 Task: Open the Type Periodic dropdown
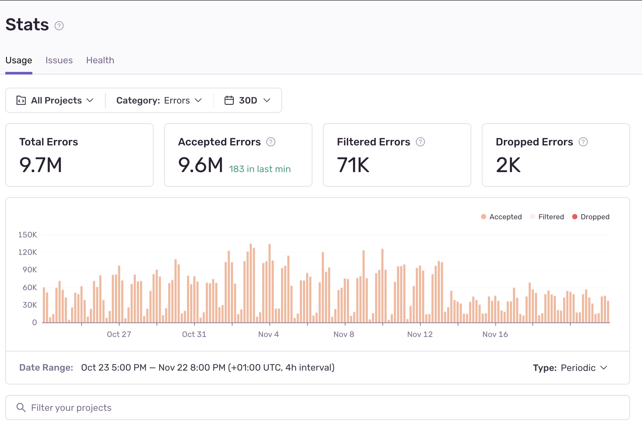coord(578,367)
